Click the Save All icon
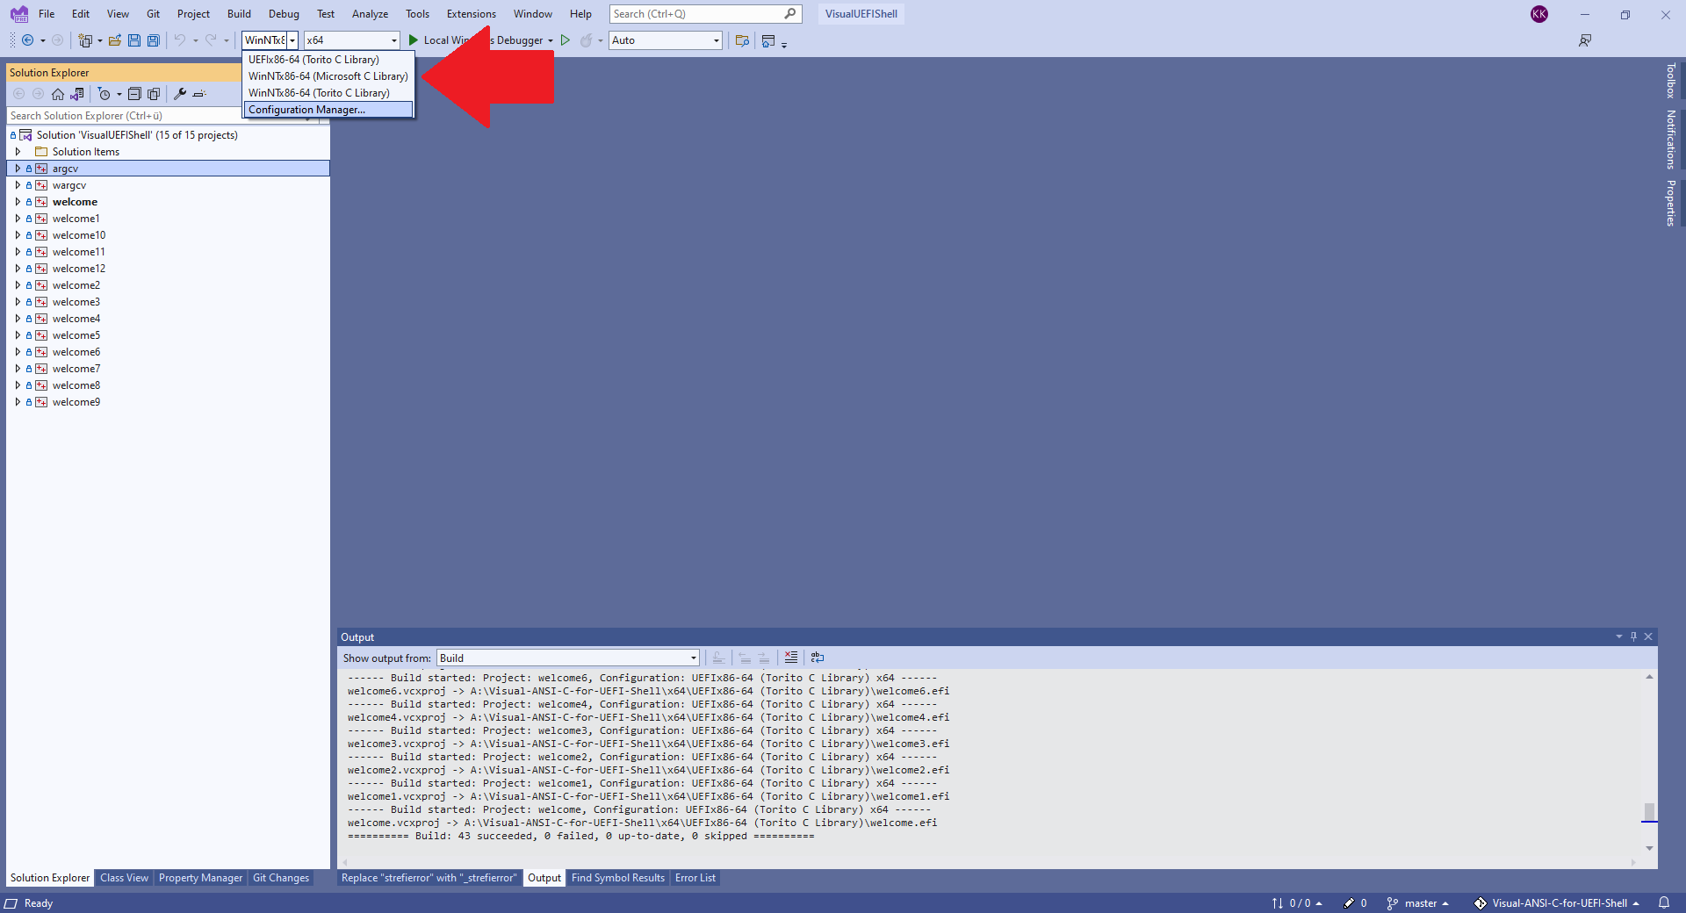 154,40
